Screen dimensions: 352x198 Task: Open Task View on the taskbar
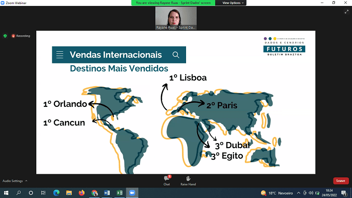point(43,193)
